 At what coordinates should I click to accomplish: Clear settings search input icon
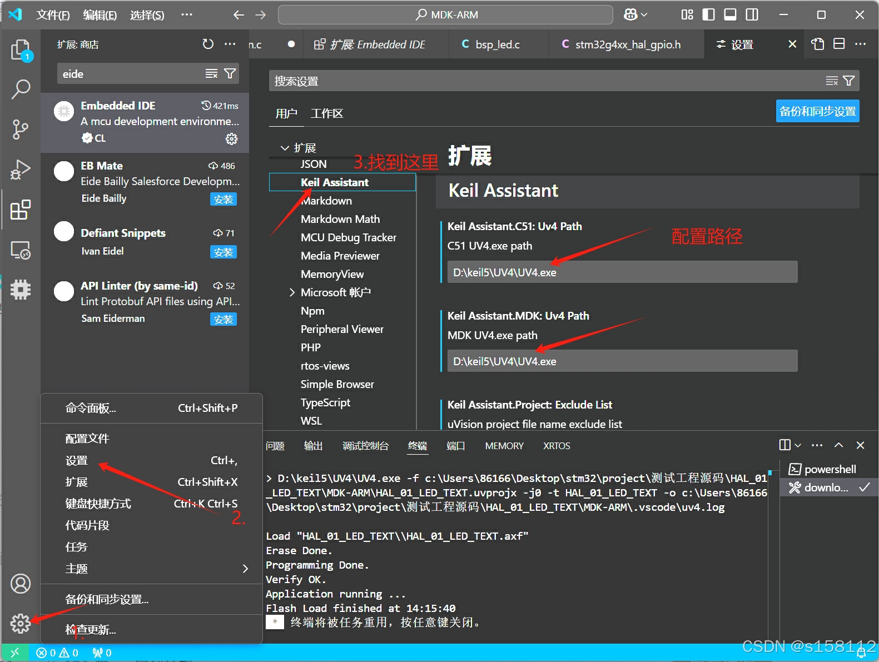(832, 81)
